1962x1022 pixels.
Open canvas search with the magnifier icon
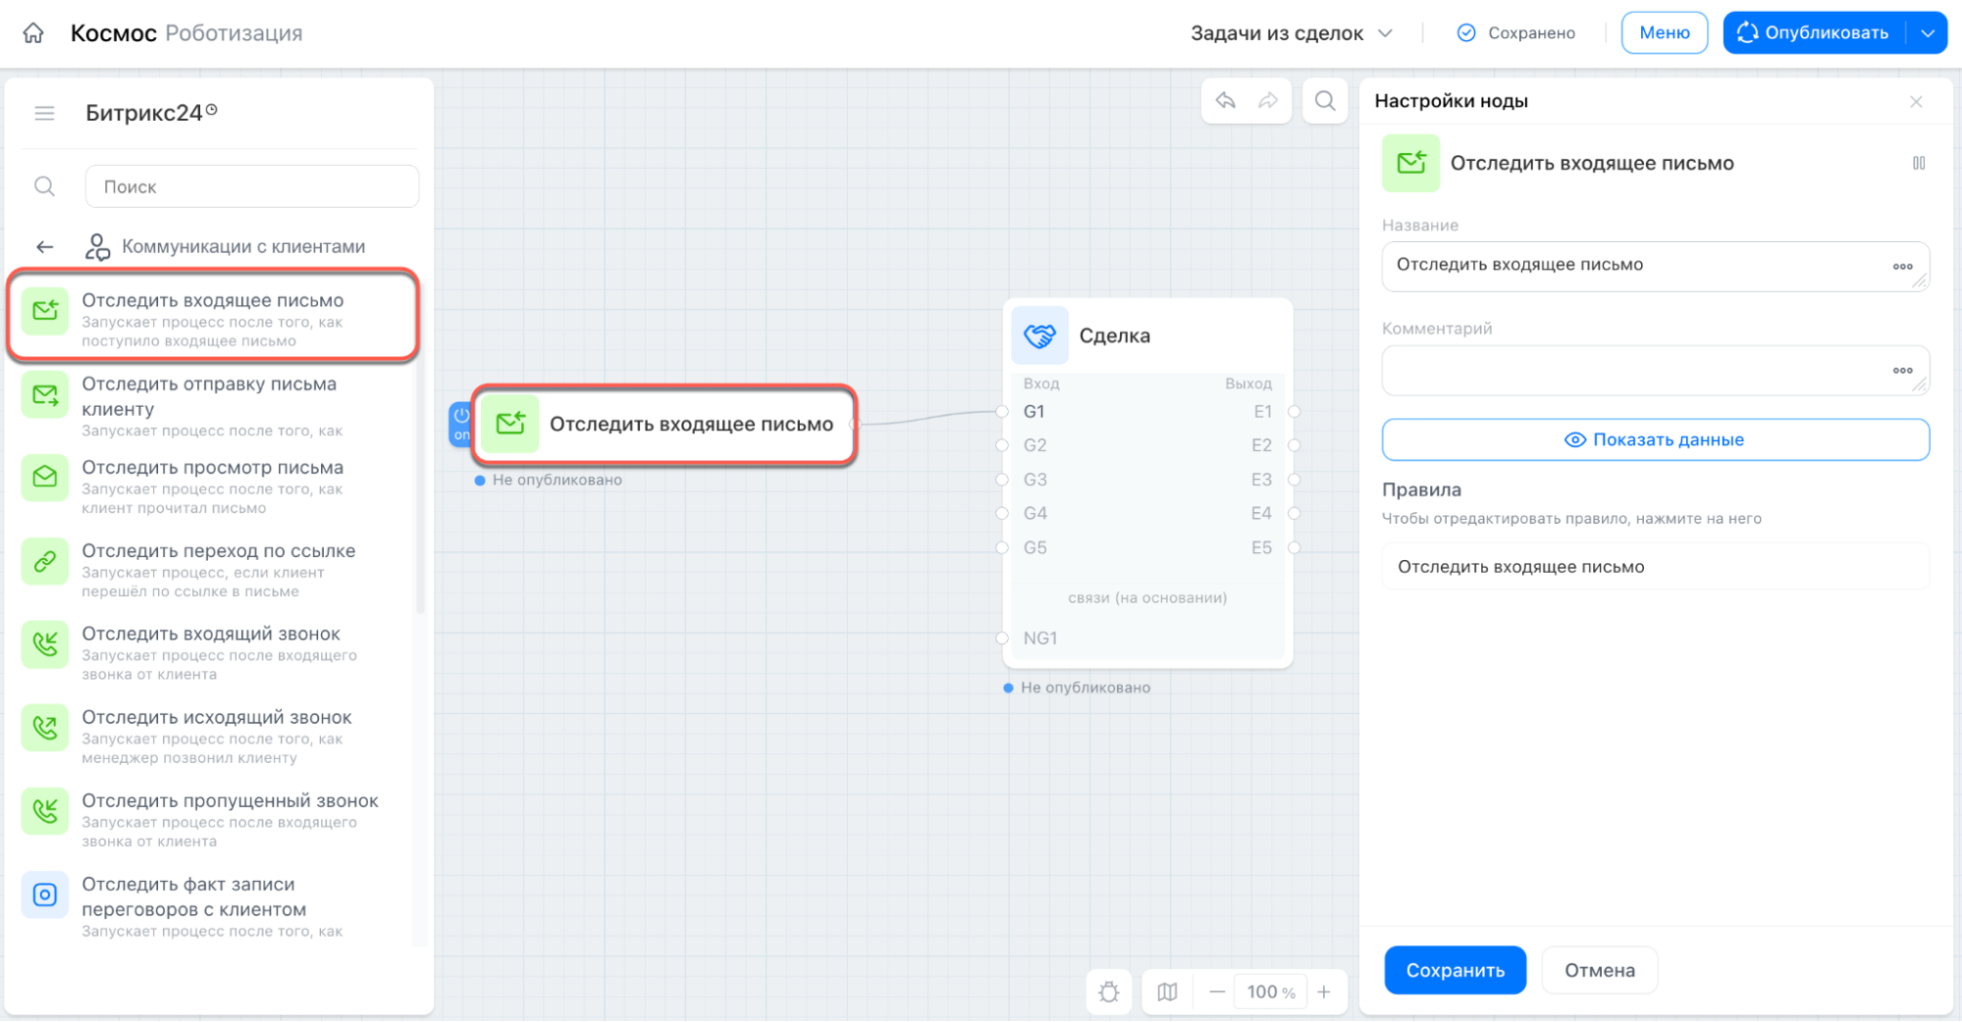pos(1325,101)
